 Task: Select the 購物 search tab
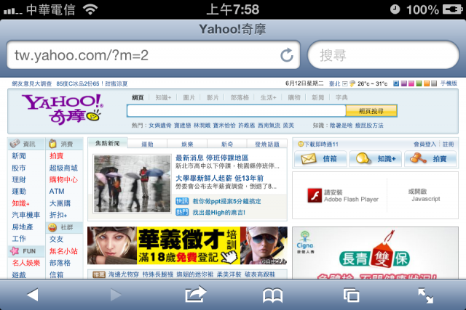point(294,97)
